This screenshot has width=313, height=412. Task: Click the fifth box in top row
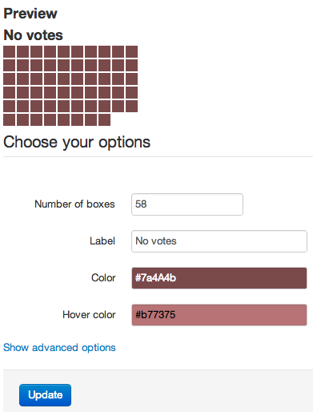[x=63, y=51]
